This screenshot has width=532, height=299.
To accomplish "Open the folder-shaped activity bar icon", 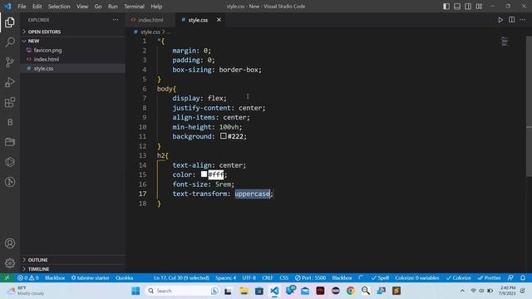I will pyautogui.click(x=10, y=142).
